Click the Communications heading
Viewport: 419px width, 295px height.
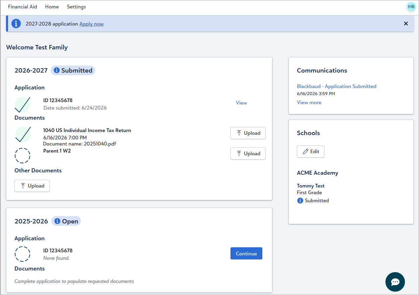(x=322, y=71)
